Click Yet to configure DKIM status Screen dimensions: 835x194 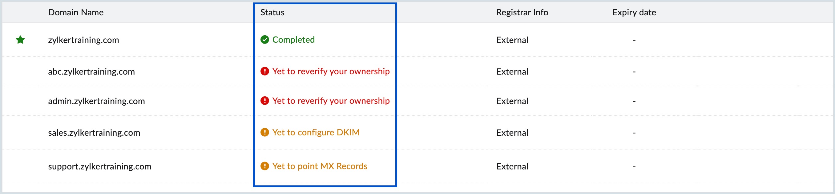[x=316, y=132]
